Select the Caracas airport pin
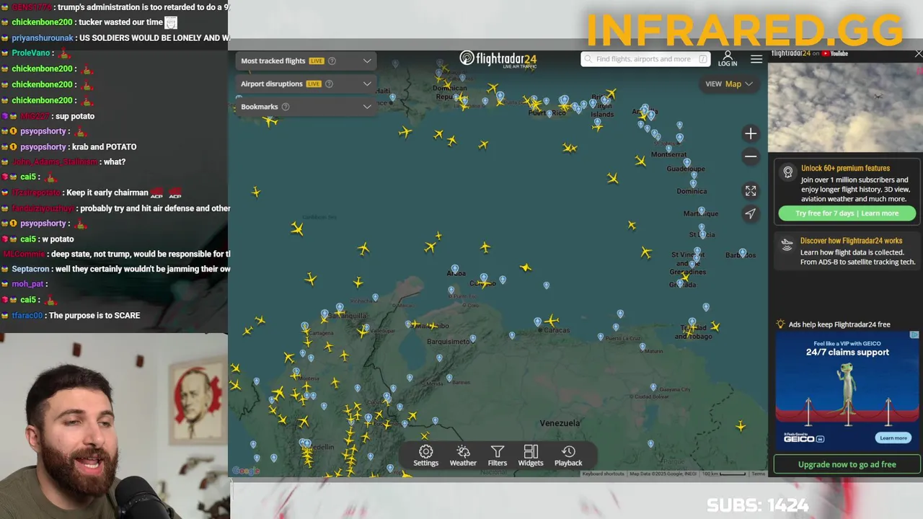923x519 pixels. (537, 321)
